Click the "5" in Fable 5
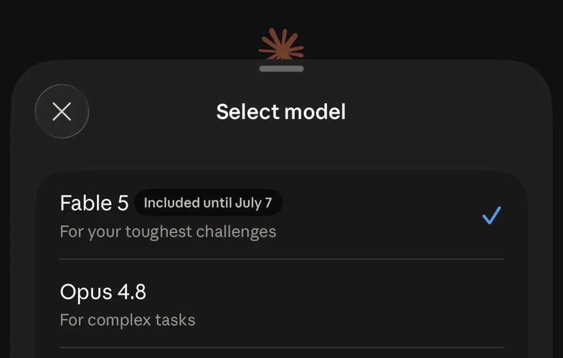Screen dimensions: 563x358 (122, 203)
